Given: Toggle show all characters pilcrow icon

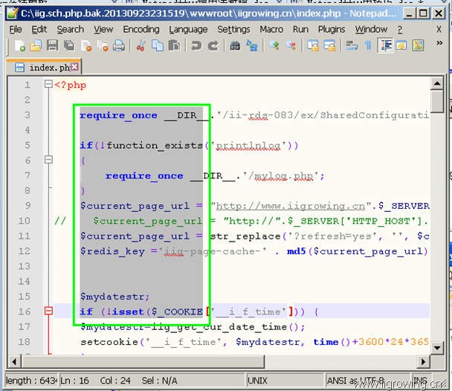Looking at the screenshot, I should 368,46.
